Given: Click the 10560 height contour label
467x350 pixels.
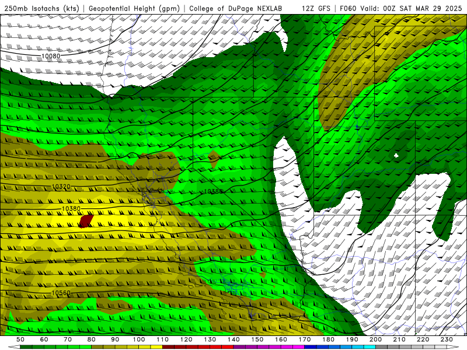Looking at the screenshot, I should [x=61, y=293].
